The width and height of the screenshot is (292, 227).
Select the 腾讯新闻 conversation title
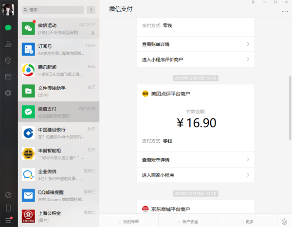tap(47, 67)
